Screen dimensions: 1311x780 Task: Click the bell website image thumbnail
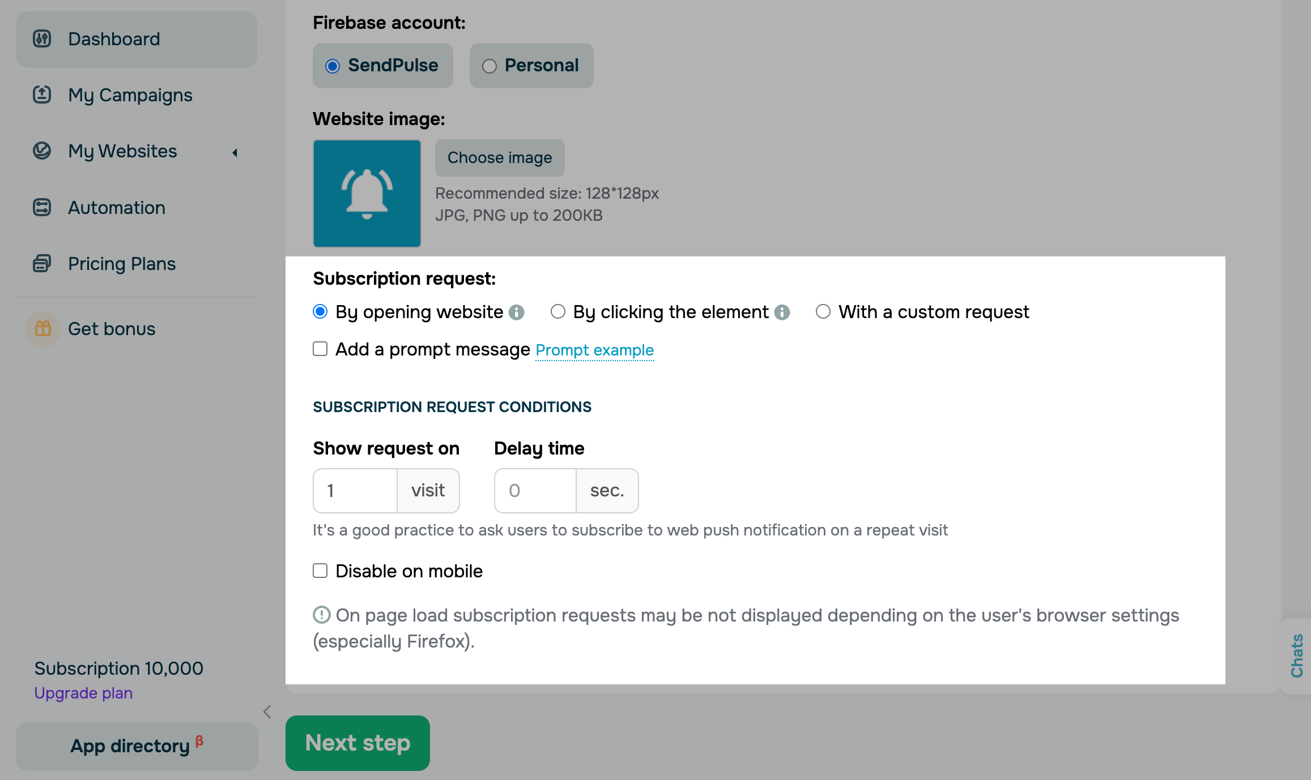367,194
